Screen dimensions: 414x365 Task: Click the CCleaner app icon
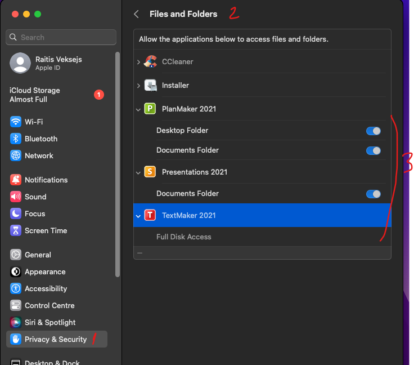tap(150, 61)
